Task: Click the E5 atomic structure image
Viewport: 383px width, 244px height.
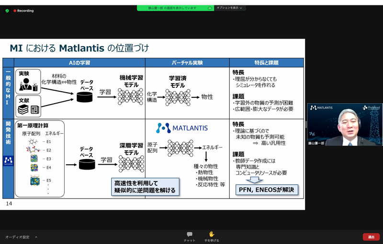Action: (x=35, y=180)
